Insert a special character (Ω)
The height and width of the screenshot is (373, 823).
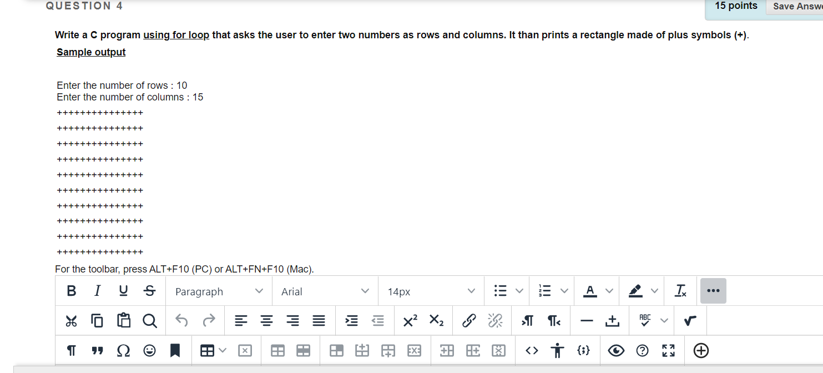click(123, 350)
